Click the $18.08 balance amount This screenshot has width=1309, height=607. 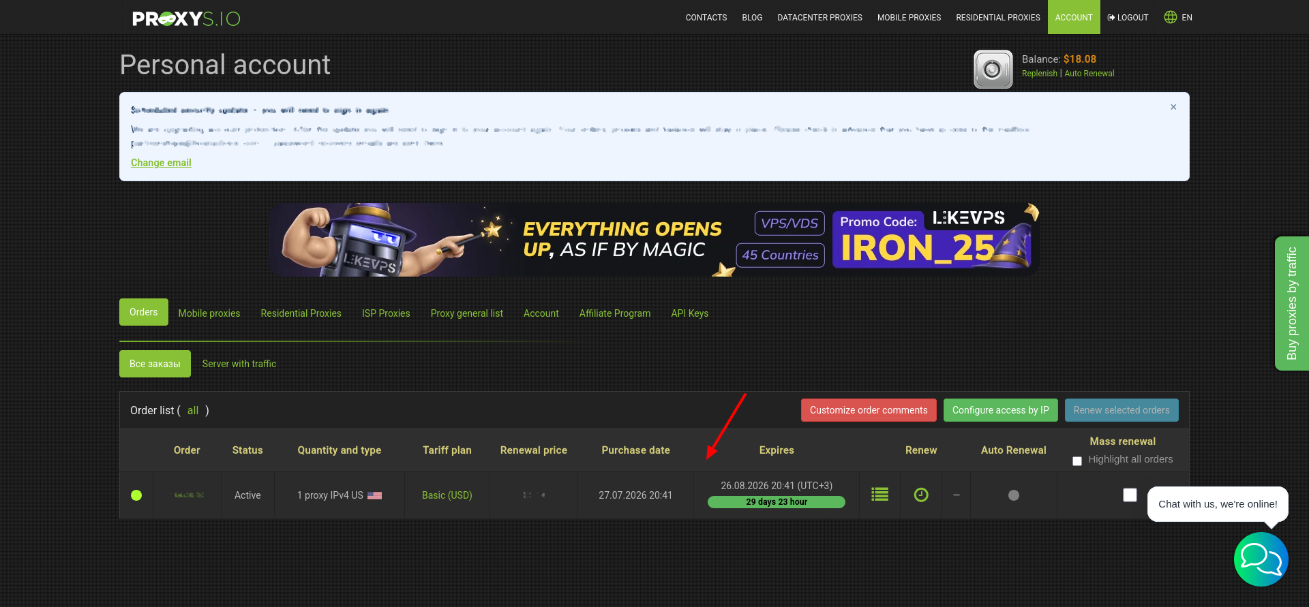1080,59
